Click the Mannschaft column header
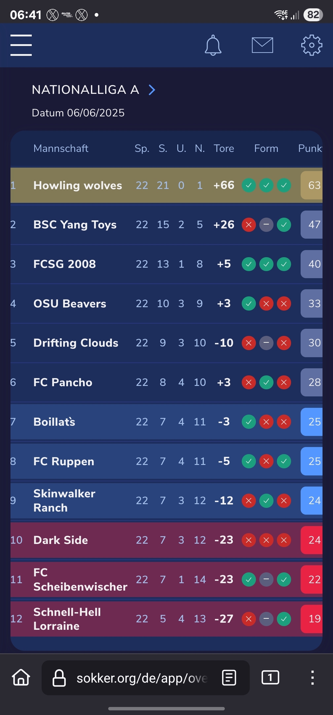The height and width of the screenshot is (715, 333). (61, 148)
